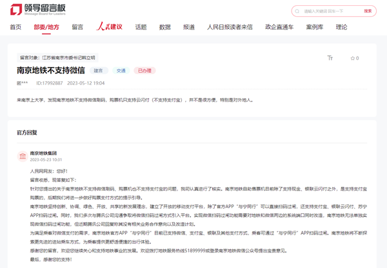Click the 官方回复 heading
This screenshot has width=387, height=268.
pos(27,133)
